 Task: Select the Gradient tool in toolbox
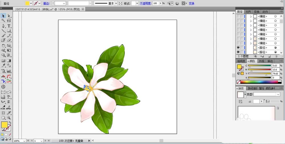point(9,61)
